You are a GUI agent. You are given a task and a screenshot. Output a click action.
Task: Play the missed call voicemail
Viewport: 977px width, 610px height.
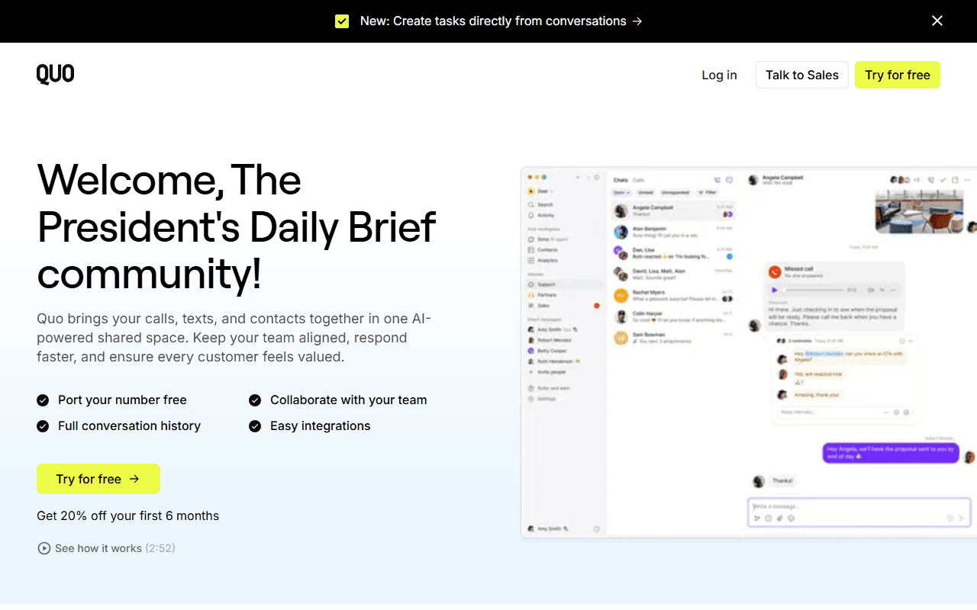[x=774, y=291]
